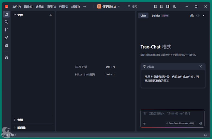
Task: Minimize the Trae window
Action: (x=186, y=6)
